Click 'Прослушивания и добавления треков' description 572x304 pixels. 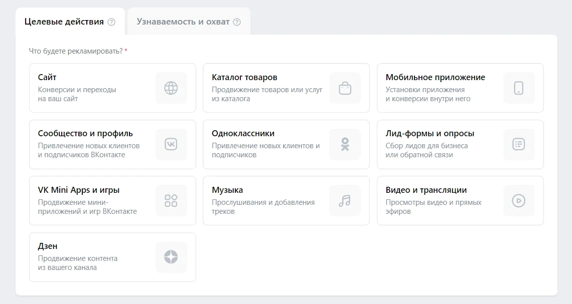[x=263, y=207]
